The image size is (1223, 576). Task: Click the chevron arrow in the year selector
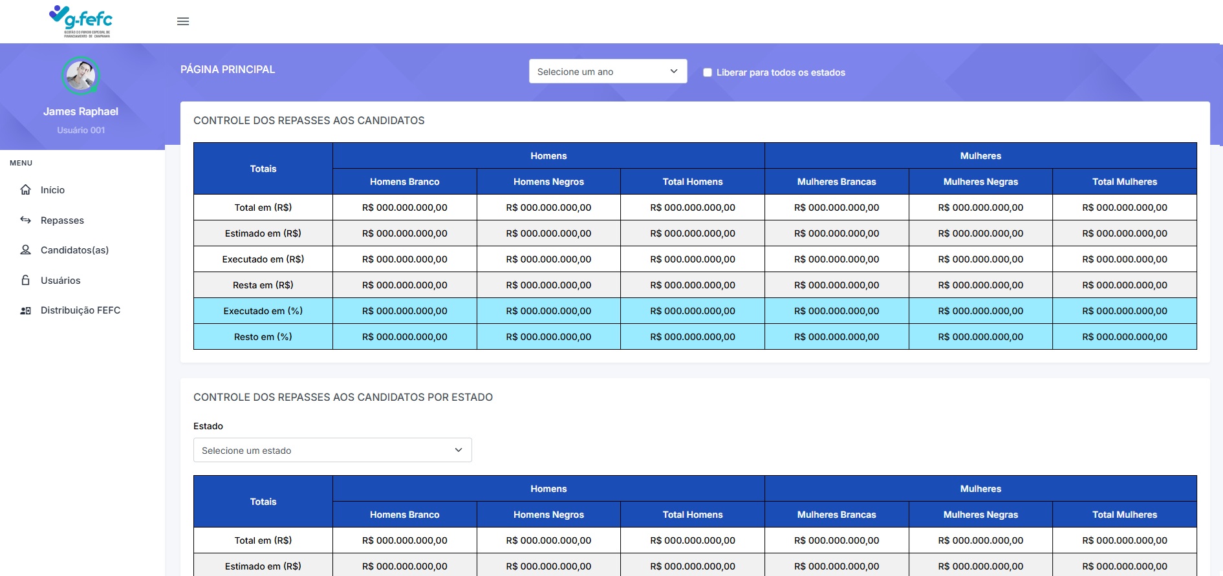(x=674, y=71)
